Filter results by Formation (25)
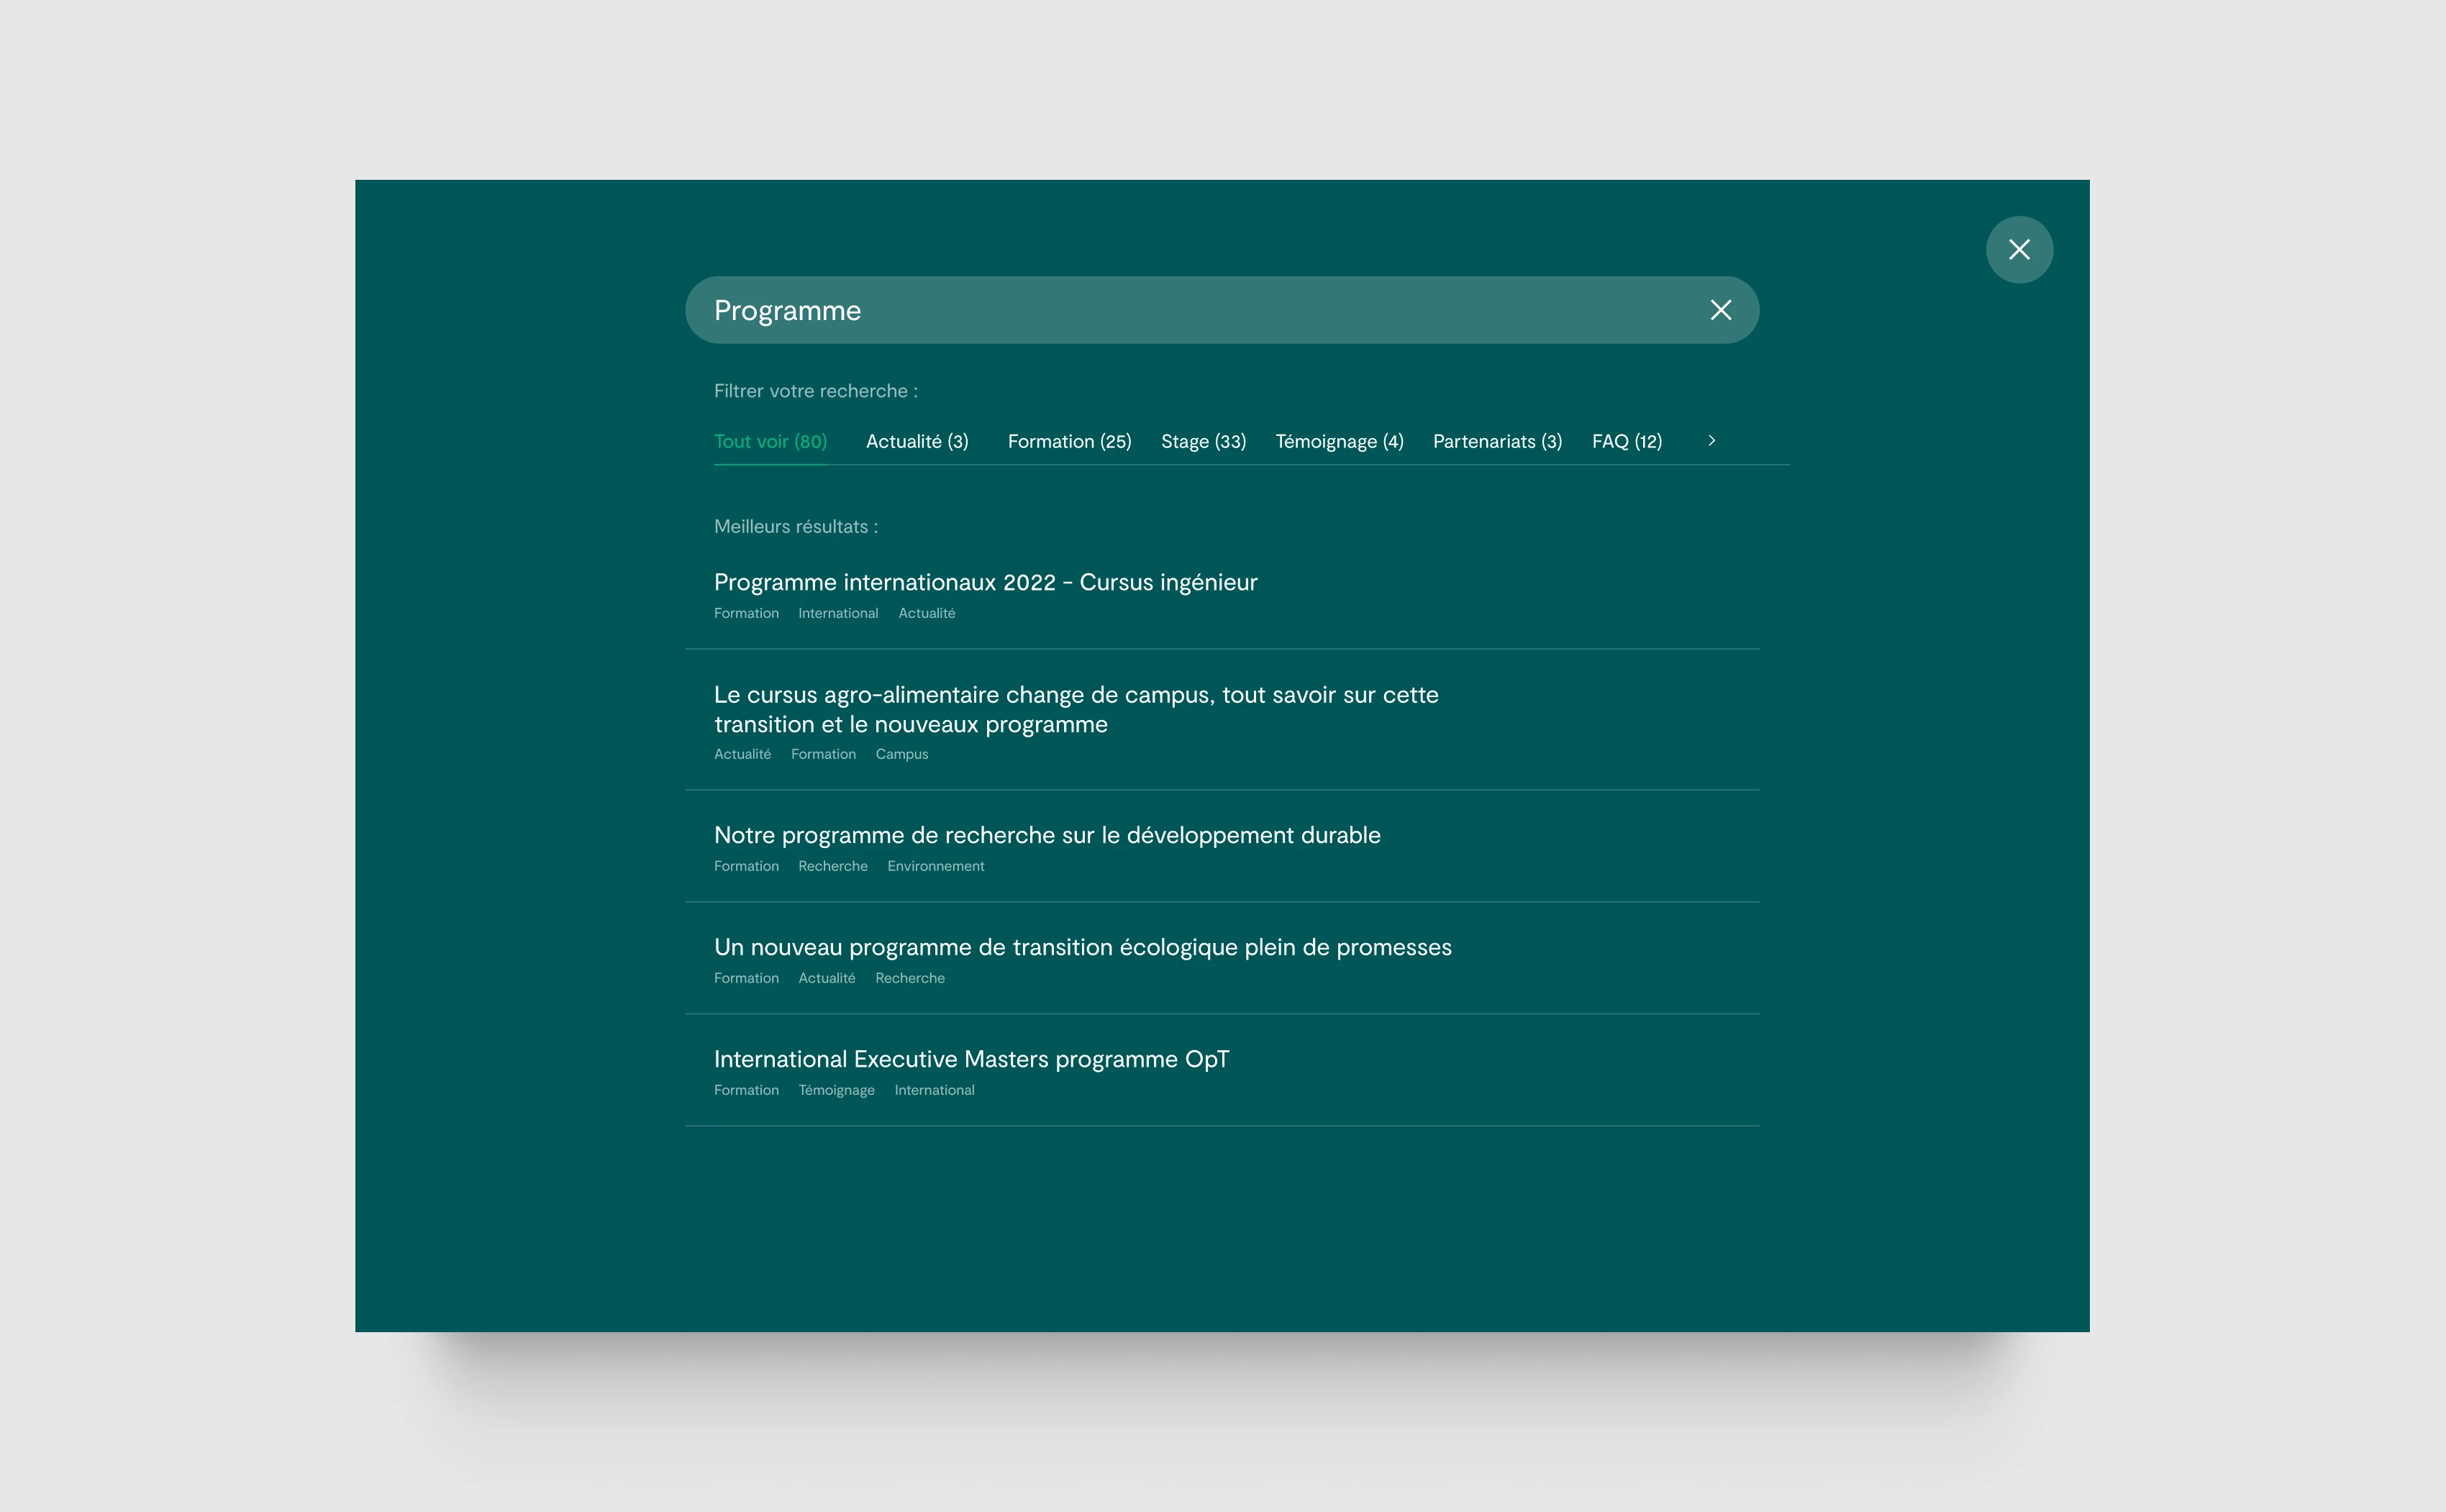The height and width of the screenshot is (1512, 2446). [x=1069, y=442]
